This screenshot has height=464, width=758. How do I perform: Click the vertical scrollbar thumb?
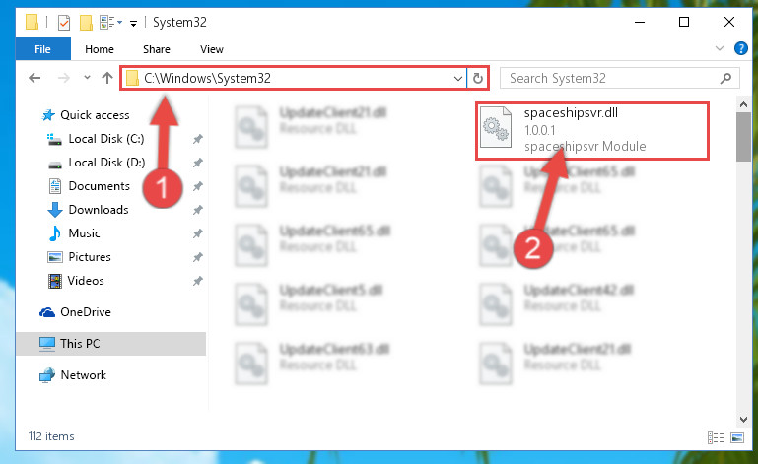[x=743, y=137]
